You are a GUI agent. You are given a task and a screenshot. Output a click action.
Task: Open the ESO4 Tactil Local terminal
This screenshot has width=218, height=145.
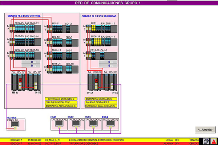tap(109, 124)
